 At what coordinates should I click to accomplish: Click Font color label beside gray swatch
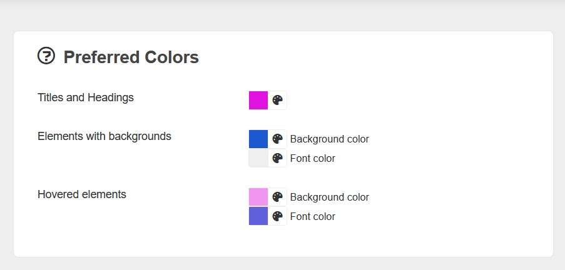312,158
